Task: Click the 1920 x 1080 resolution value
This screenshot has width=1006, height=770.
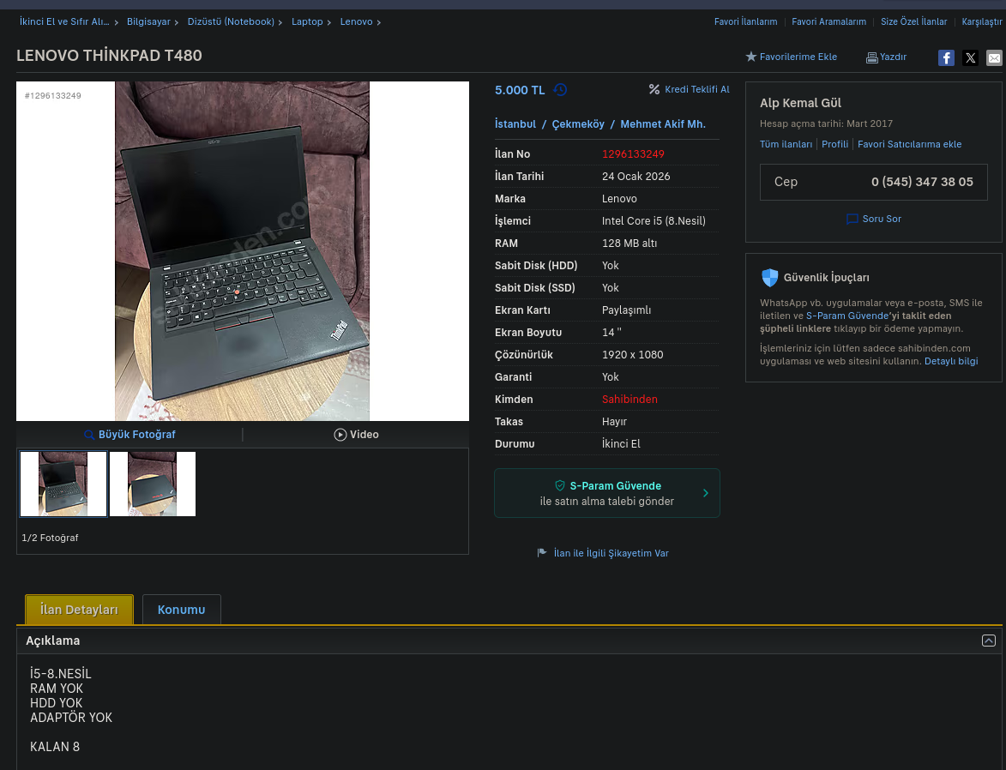Action: click(x=632, y=355)
